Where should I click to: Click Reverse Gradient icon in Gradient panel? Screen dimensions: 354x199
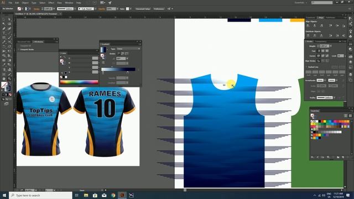point(103,62)
